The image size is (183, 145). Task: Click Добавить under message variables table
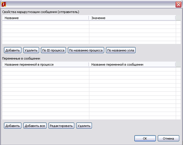(13, 126)
